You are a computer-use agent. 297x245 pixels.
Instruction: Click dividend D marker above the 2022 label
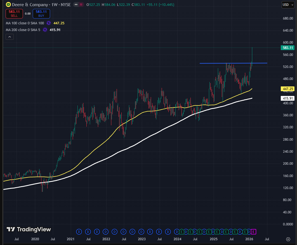106,232
